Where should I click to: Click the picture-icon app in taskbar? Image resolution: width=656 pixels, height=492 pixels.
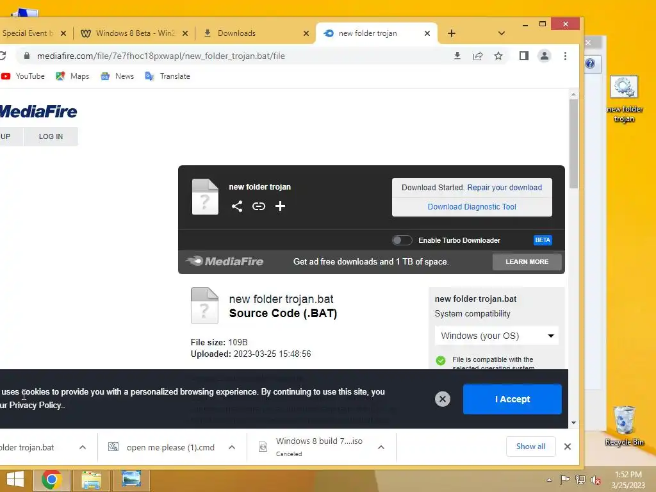(x=131, y=480)
